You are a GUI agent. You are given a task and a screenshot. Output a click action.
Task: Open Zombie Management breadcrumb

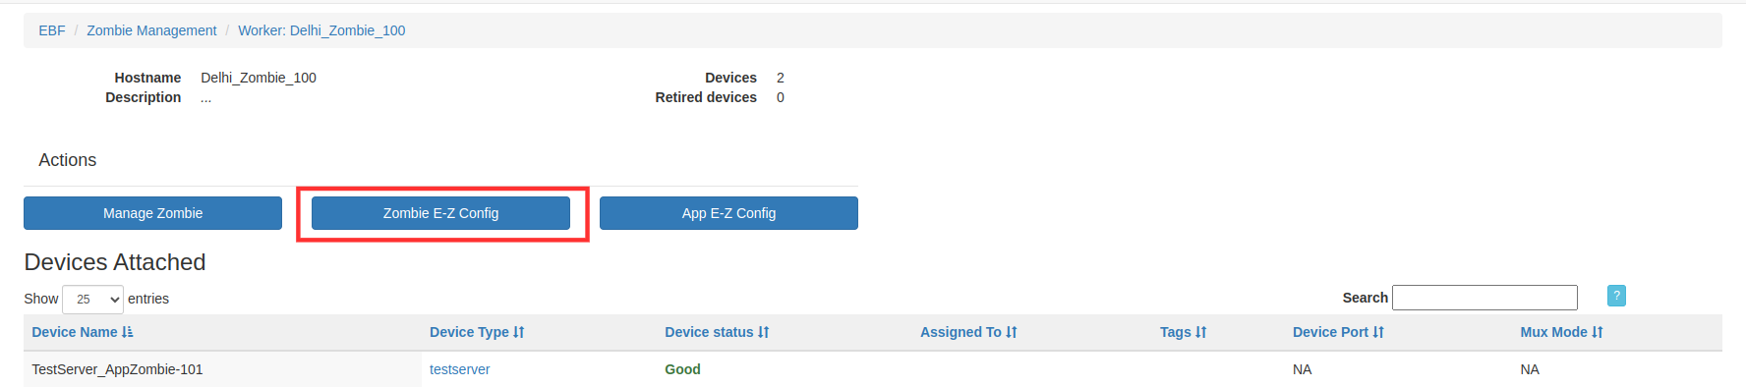[151, 30]
